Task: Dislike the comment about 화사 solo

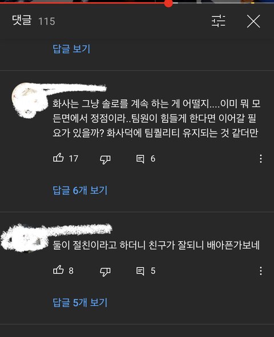Action: 105,159
